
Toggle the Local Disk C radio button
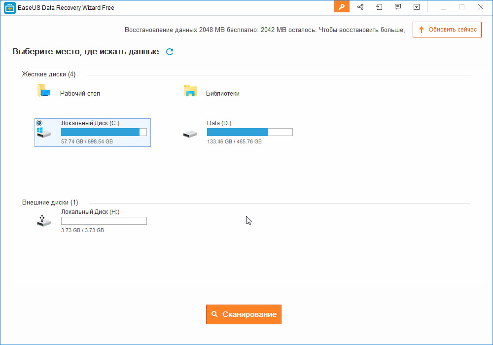39,123
